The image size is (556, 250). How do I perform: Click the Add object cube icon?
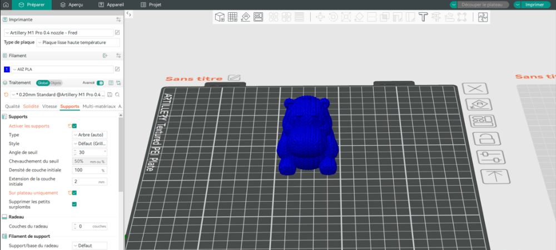(x=220, y=17)
